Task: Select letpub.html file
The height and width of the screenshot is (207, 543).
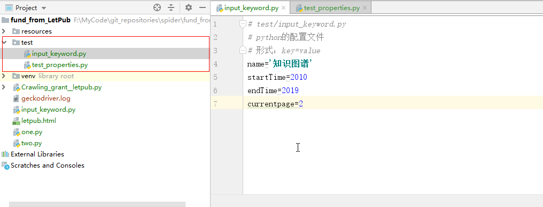Action: tap(38, 121)
